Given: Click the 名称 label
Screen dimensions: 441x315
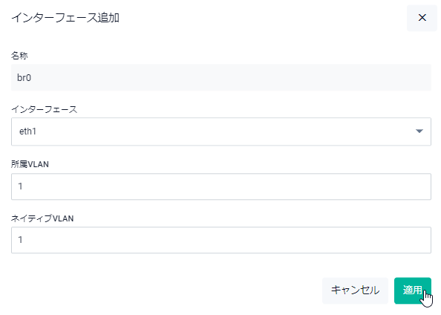Looking at the screenshot, I should [19, 56].
